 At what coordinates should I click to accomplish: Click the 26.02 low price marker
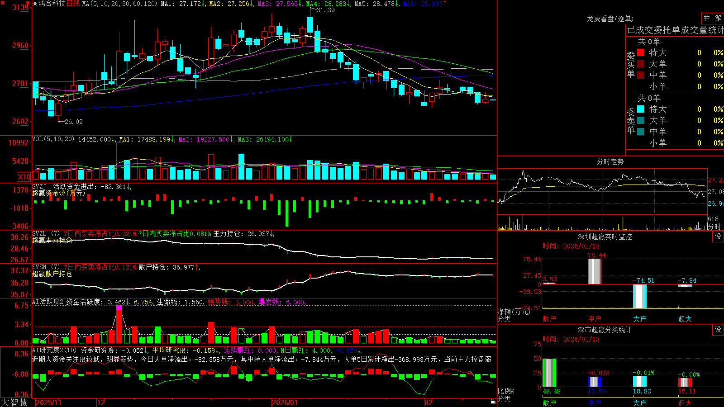point(73,122)
